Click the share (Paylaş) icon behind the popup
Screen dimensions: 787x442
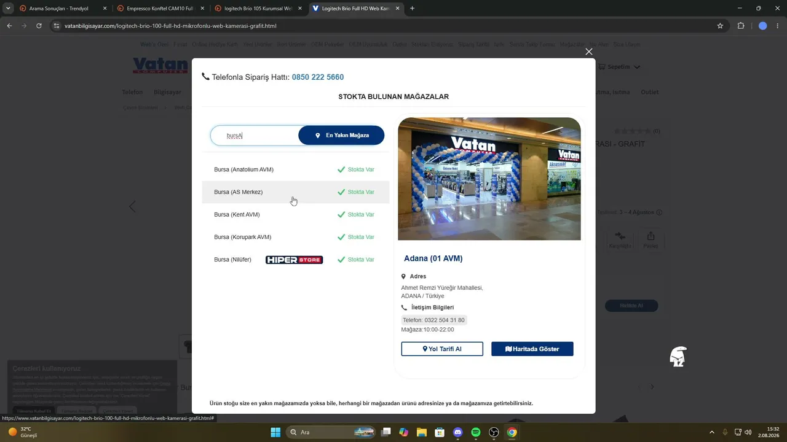point(651,239)
